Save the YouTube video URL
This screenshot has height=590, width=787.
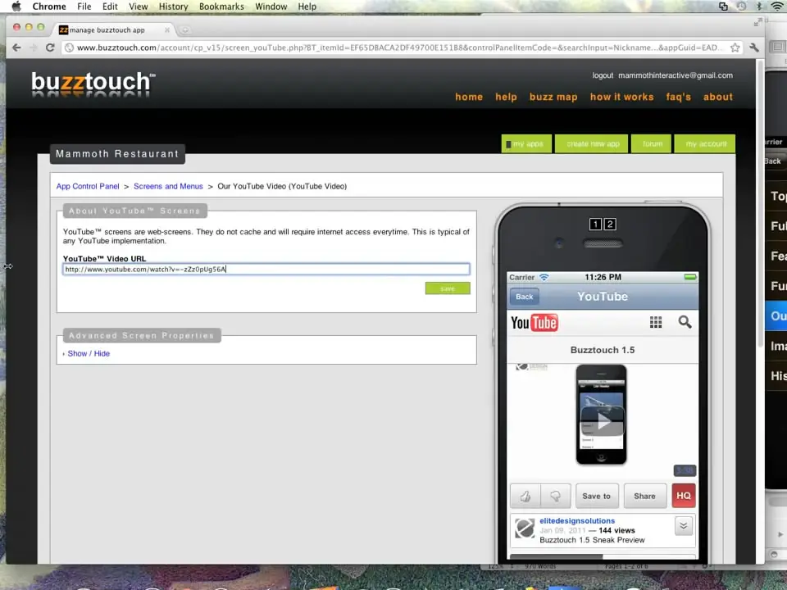coord(448,288)
